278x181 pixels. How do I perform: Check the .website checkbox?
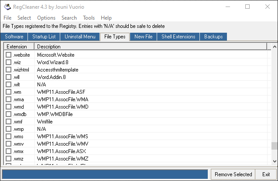pyautogui.click(x=9, y=55)
